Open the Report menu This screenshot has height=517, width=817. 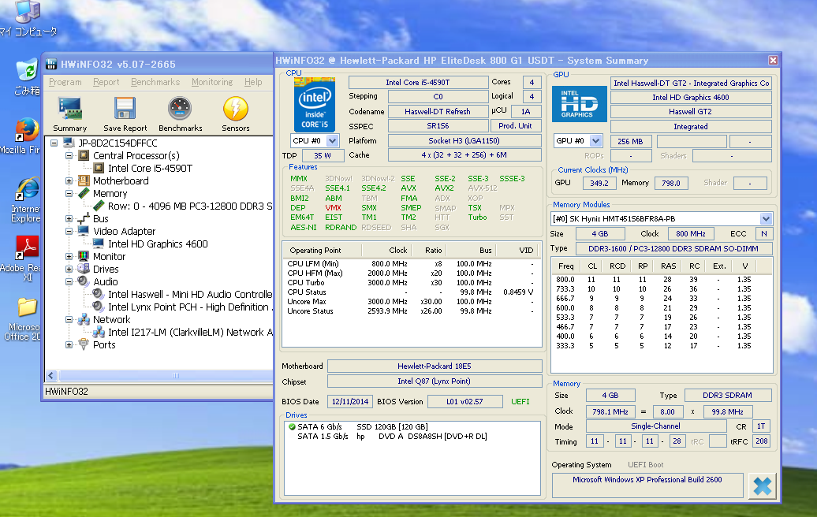pos(106,82)
